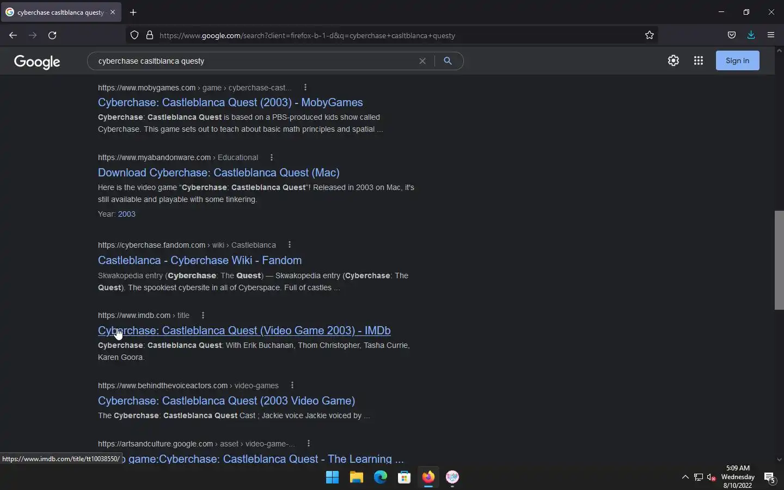Image resolution: width=784 pixels, height=490 pixels.
Task: Open Microsoft Store from the taskbar
Action: point(405,477)
